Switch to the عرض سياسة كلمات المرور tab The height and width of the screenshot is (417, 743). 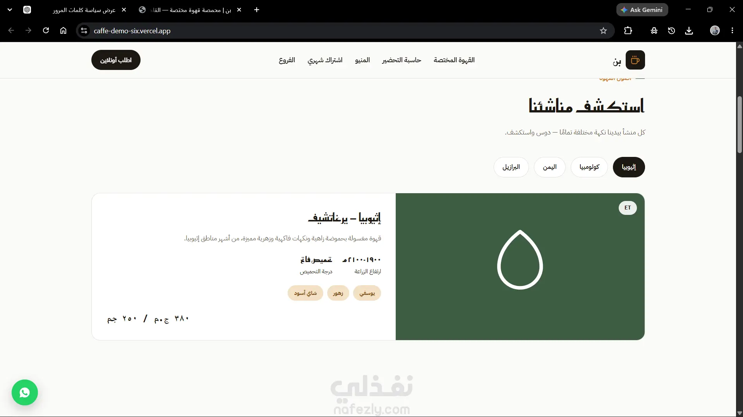pos(84,10)
